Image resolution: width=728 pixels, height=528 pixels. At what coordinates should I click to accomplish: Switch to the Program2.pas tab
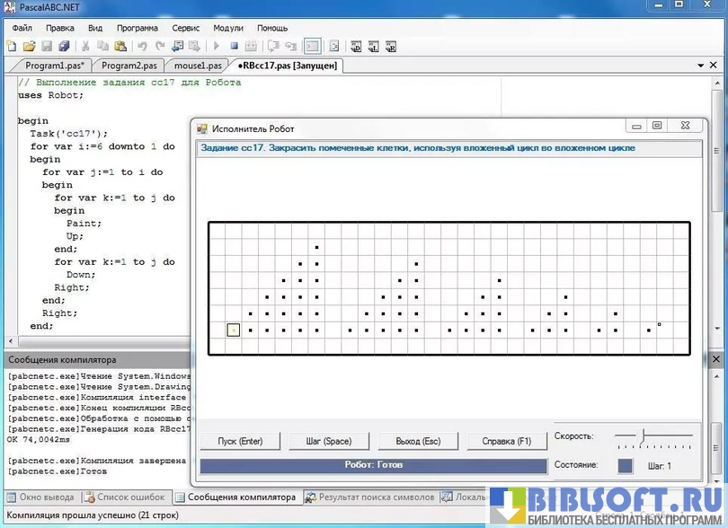point(128,66)
